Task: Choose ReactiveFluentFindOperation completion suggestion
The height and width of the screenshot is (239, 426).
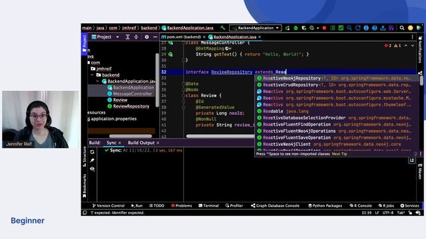Action: 337,124
